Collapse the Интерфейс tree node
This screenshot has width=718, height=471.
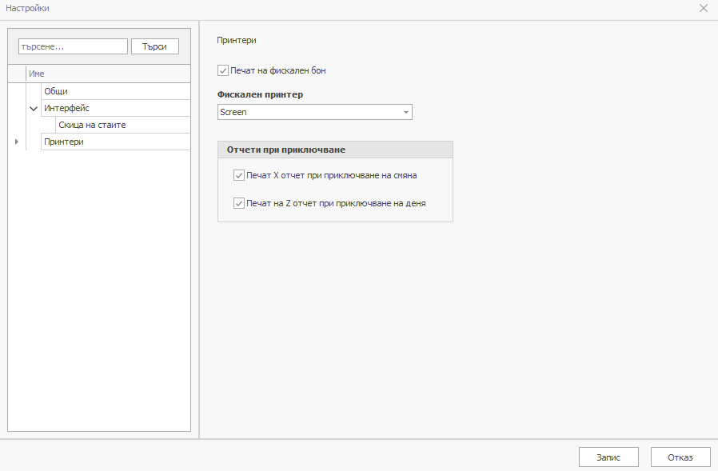(33, 108)
